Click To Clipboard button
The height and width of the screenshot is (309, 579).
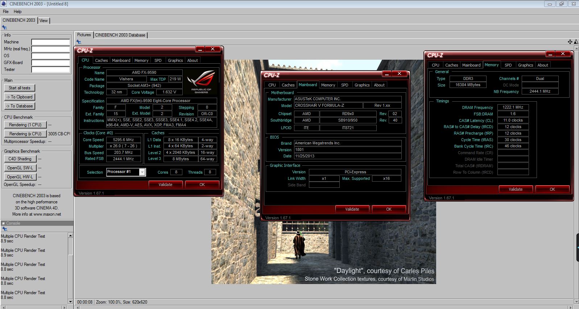click(20, 97)
